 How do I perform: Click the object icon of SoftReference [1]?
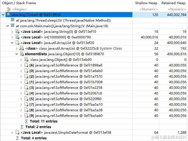[x=26, y=82]
